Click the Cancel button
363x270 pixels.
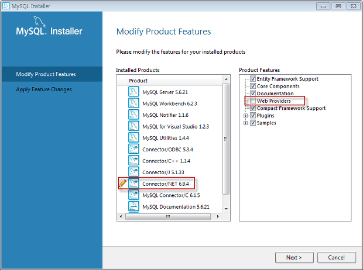[x=337, y=257]
